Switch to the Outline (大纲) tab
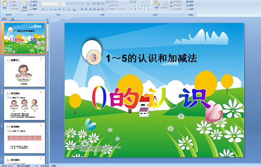261x167 pixels. point(12,19)
